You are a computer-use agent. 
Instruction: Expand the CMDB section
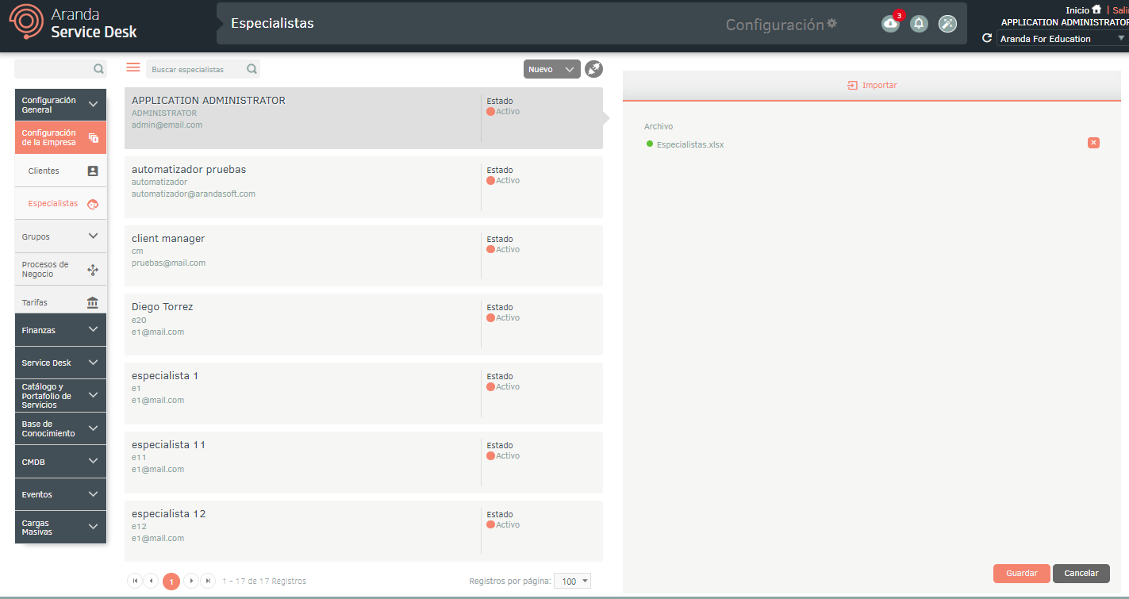(x=60, y=461)
